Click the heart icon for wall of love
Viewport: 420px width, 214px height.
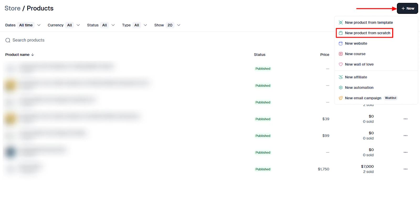click(341, 64)
